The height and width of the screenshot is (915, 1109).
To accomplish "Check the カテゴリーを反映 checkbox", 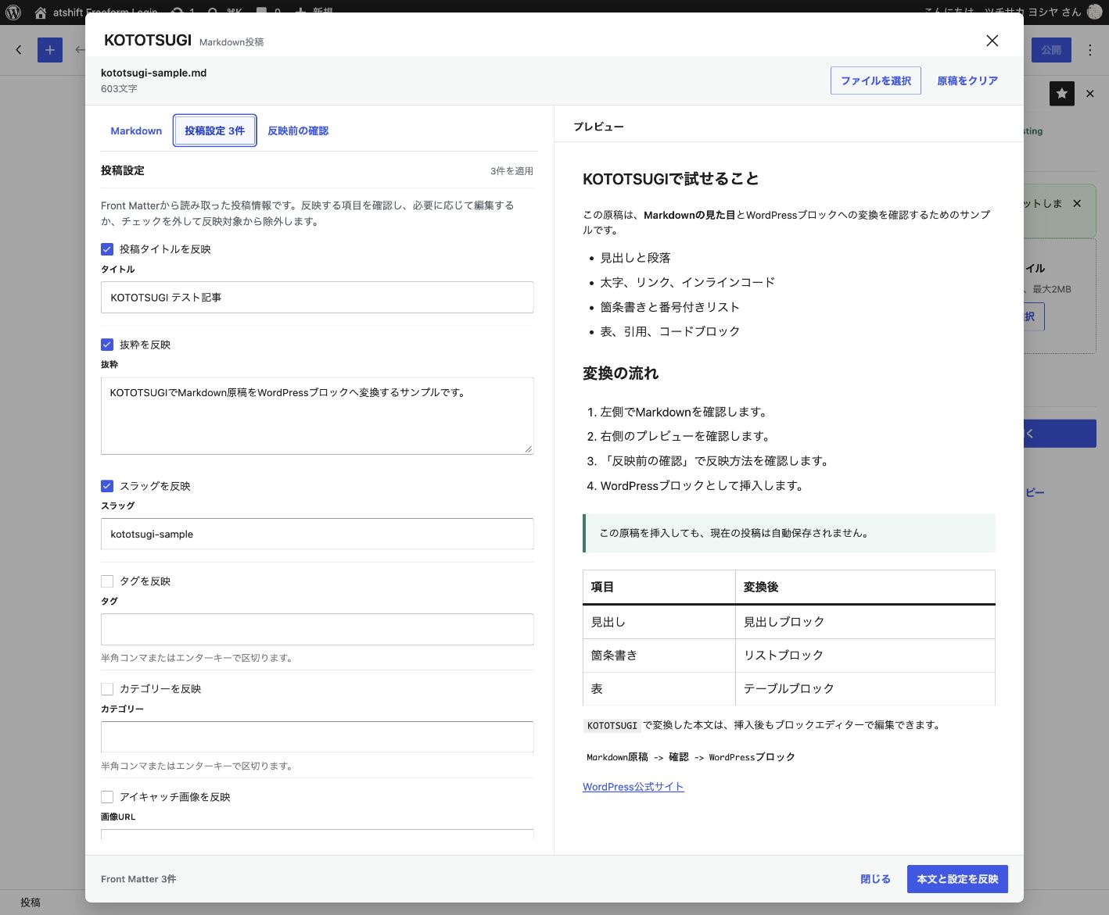I will [107, 689].
